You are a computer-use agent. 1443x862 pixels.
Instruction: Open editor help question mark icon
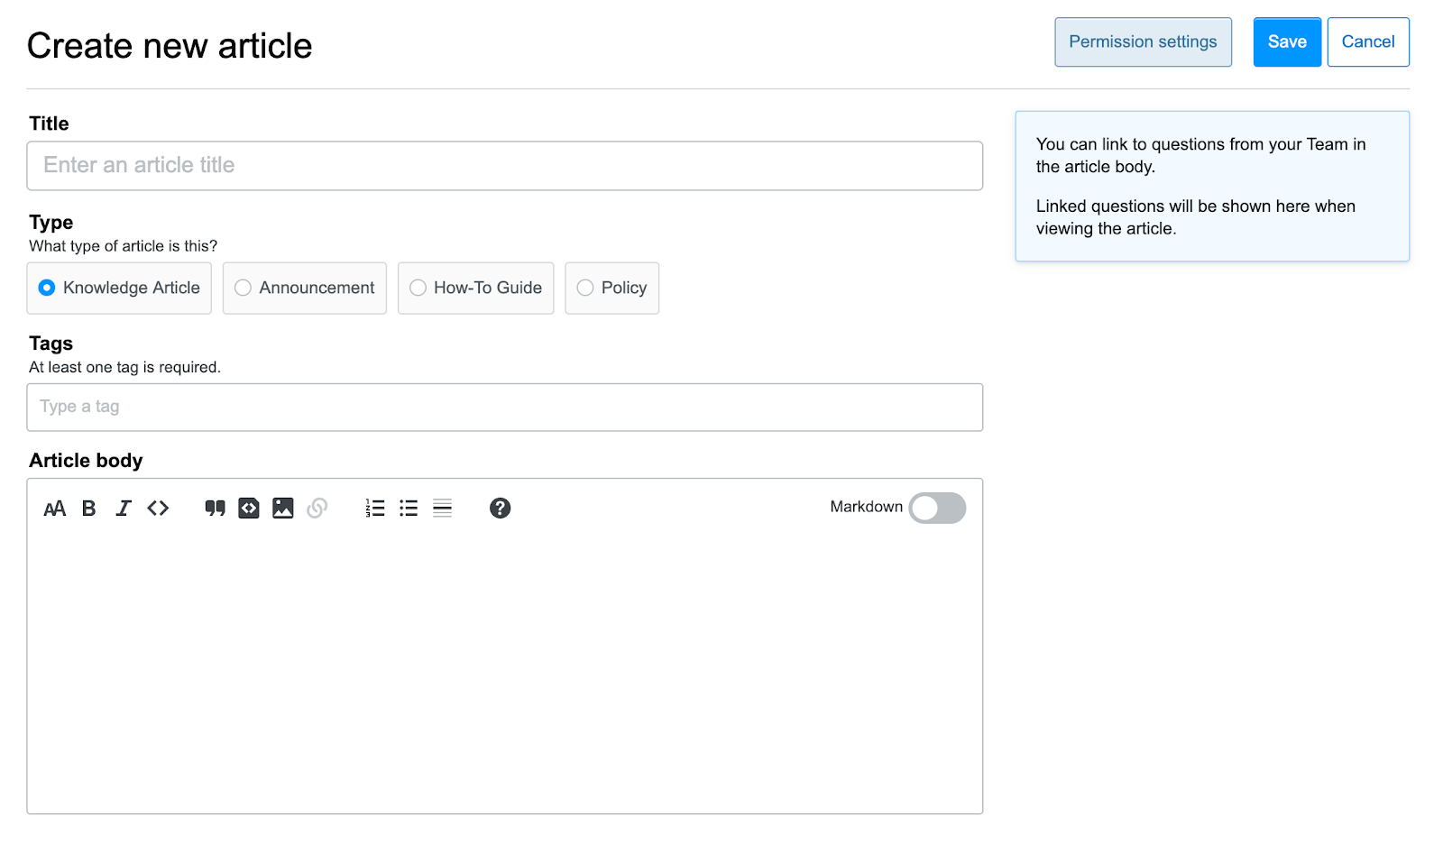[x=500, y=509]
